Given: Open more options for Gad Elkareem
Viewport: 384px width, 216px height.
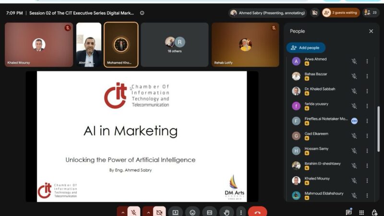Looking at the screenshot, I should 367,136.
